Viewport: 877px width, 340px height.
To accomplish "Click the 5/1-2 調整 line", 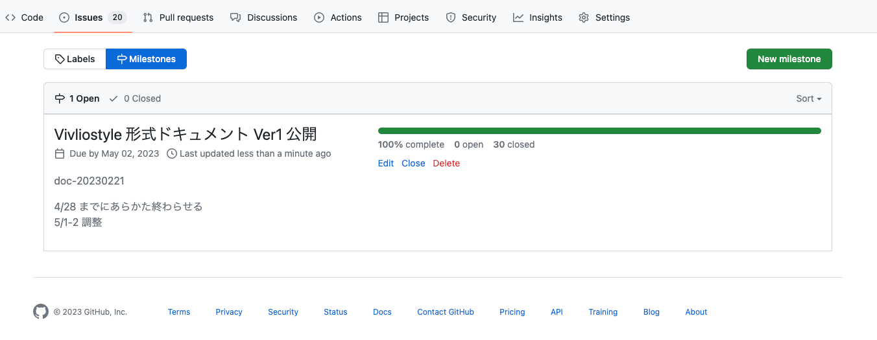I will point(78,222).
